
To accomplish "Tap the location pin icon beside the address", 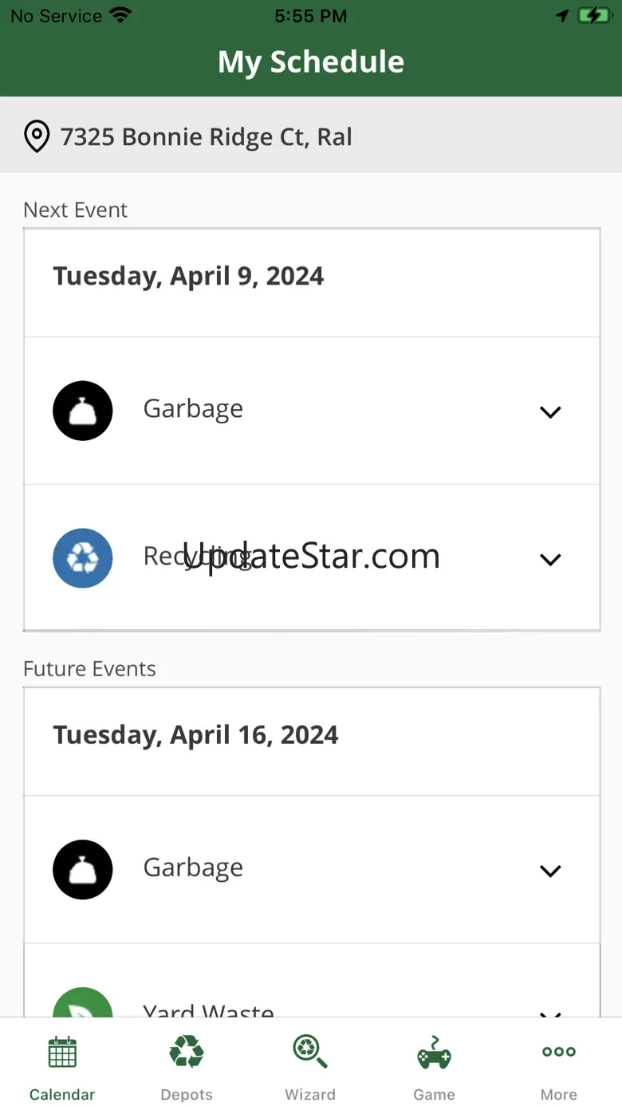I will click(x=37, y=136).
